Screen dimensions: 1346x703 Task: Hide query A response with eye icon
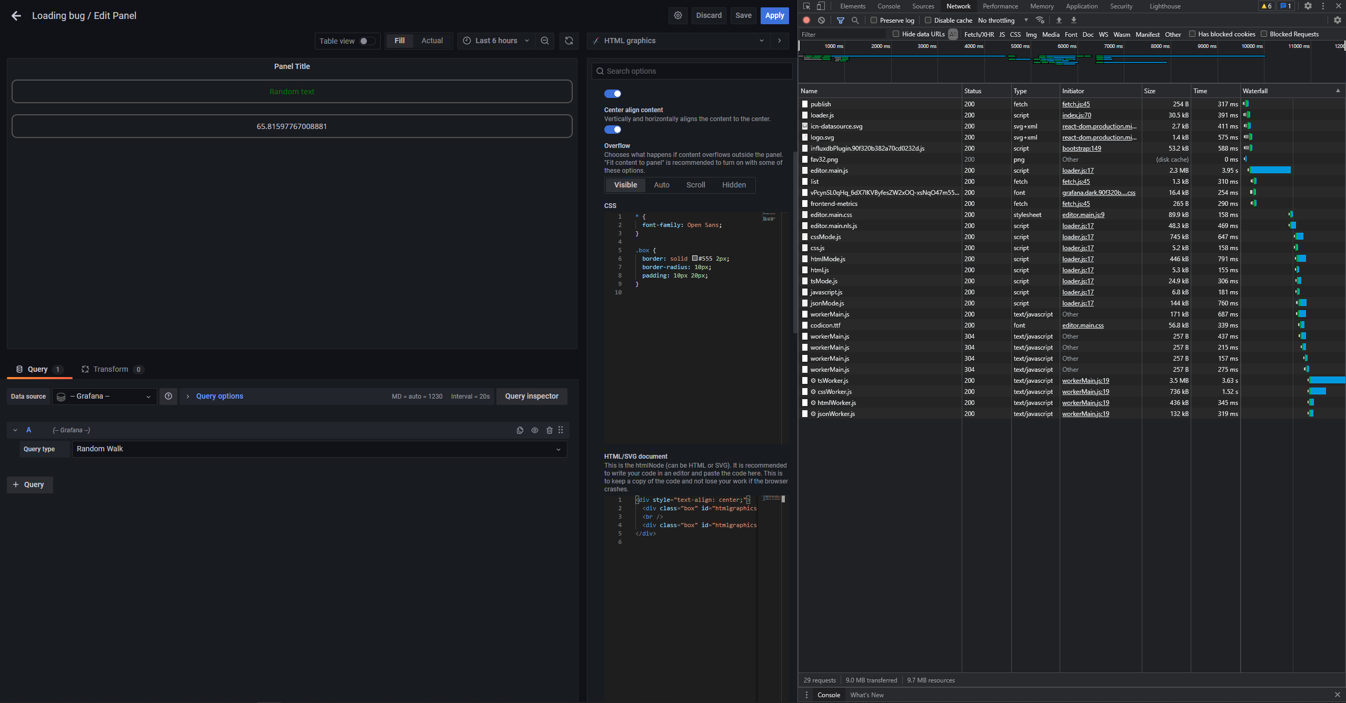tap(535, 430)
